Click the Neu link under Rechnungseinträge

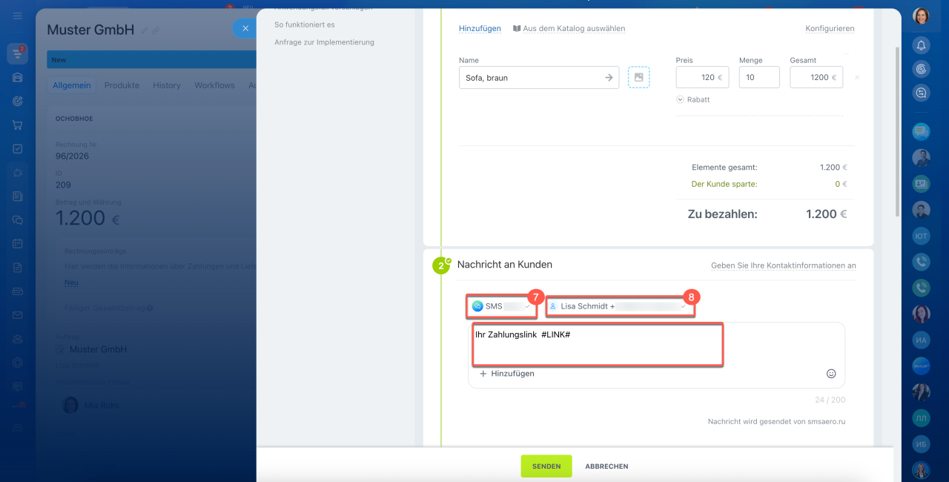71,283
